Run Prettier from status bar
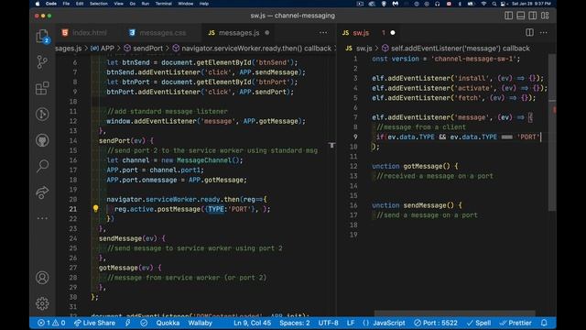This screenshot has width=586, height=330. (x=515, y=323)
